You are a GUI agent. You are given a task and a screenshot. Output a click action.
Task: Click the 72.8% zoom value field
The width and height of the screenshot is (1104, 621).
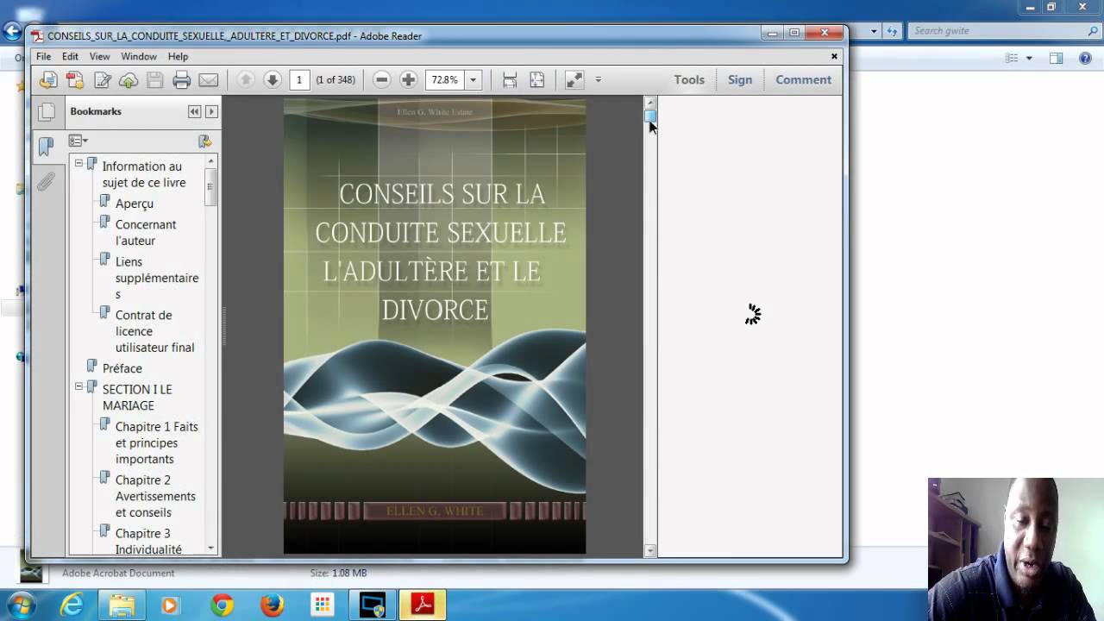coord(445,79)
